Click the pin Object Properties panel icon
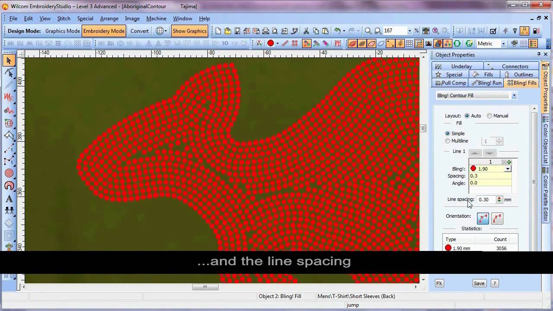The image size is (553, 311). [539, 54]
